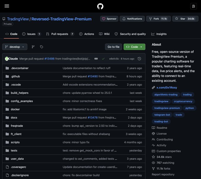201x179 pixels.
Task: Select the telegram-bot topic tag
Action: tap(162, 115)
